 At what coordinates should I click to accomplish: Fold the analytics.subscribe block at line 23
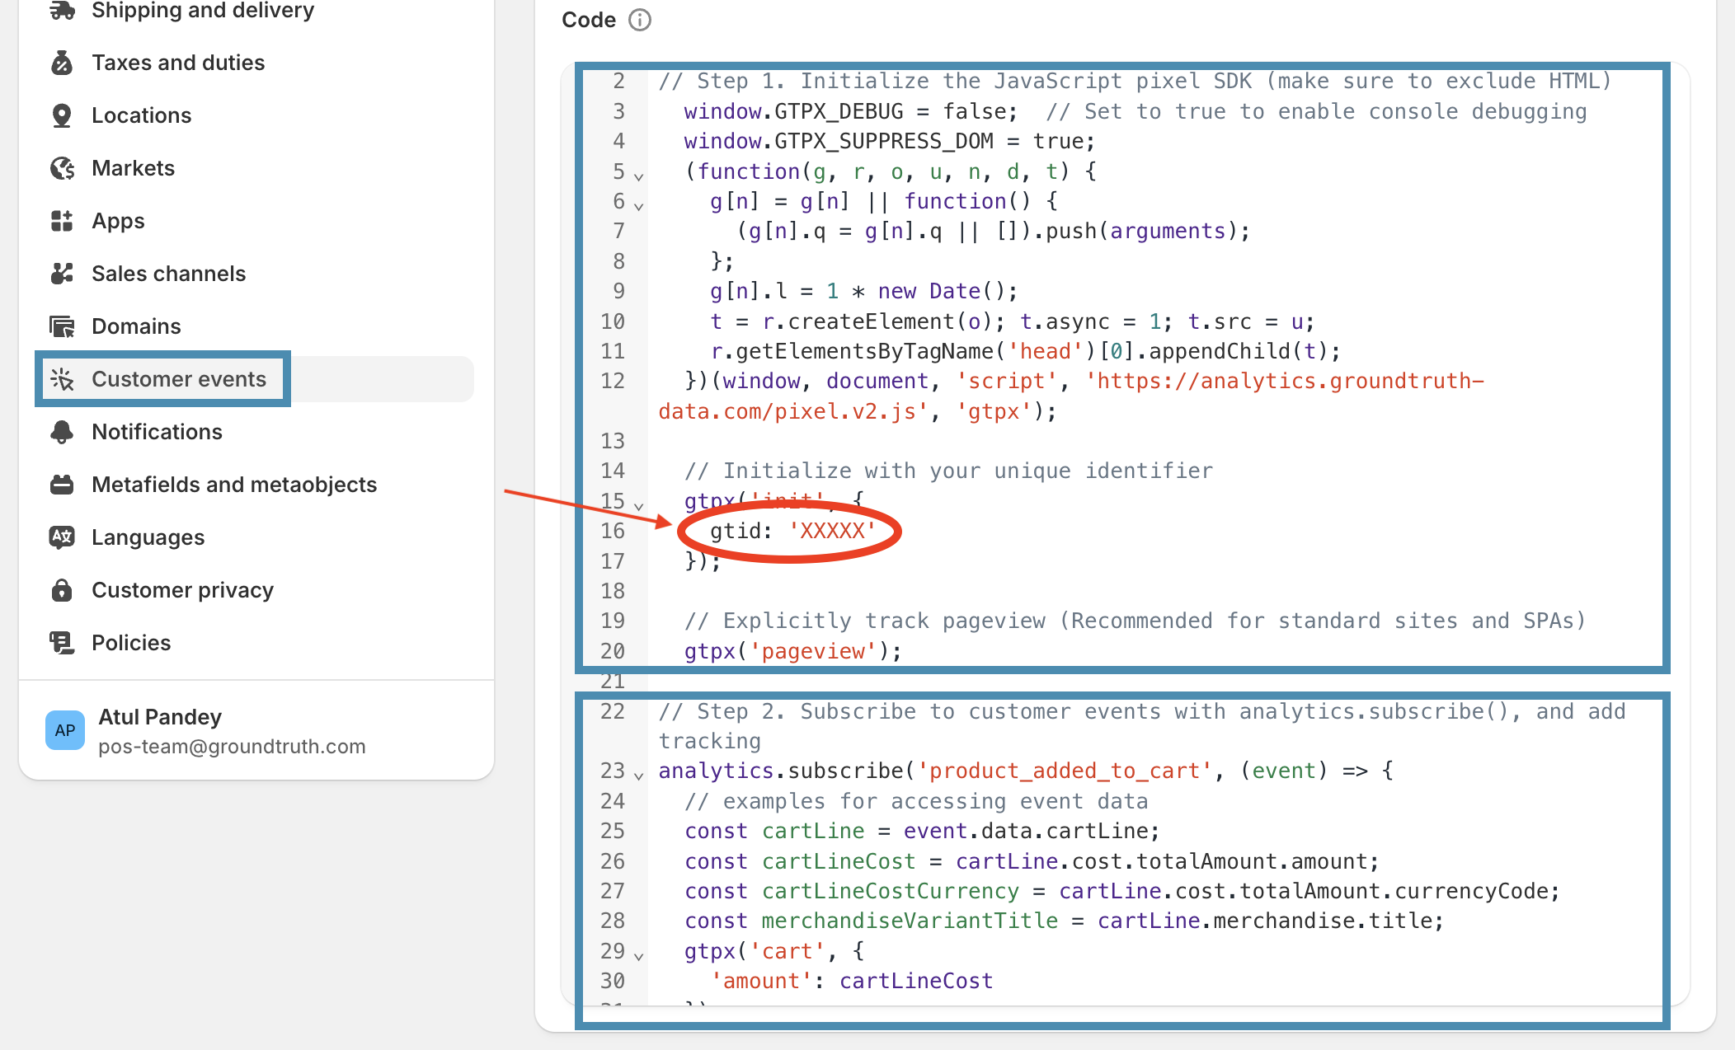coord(637,776)
